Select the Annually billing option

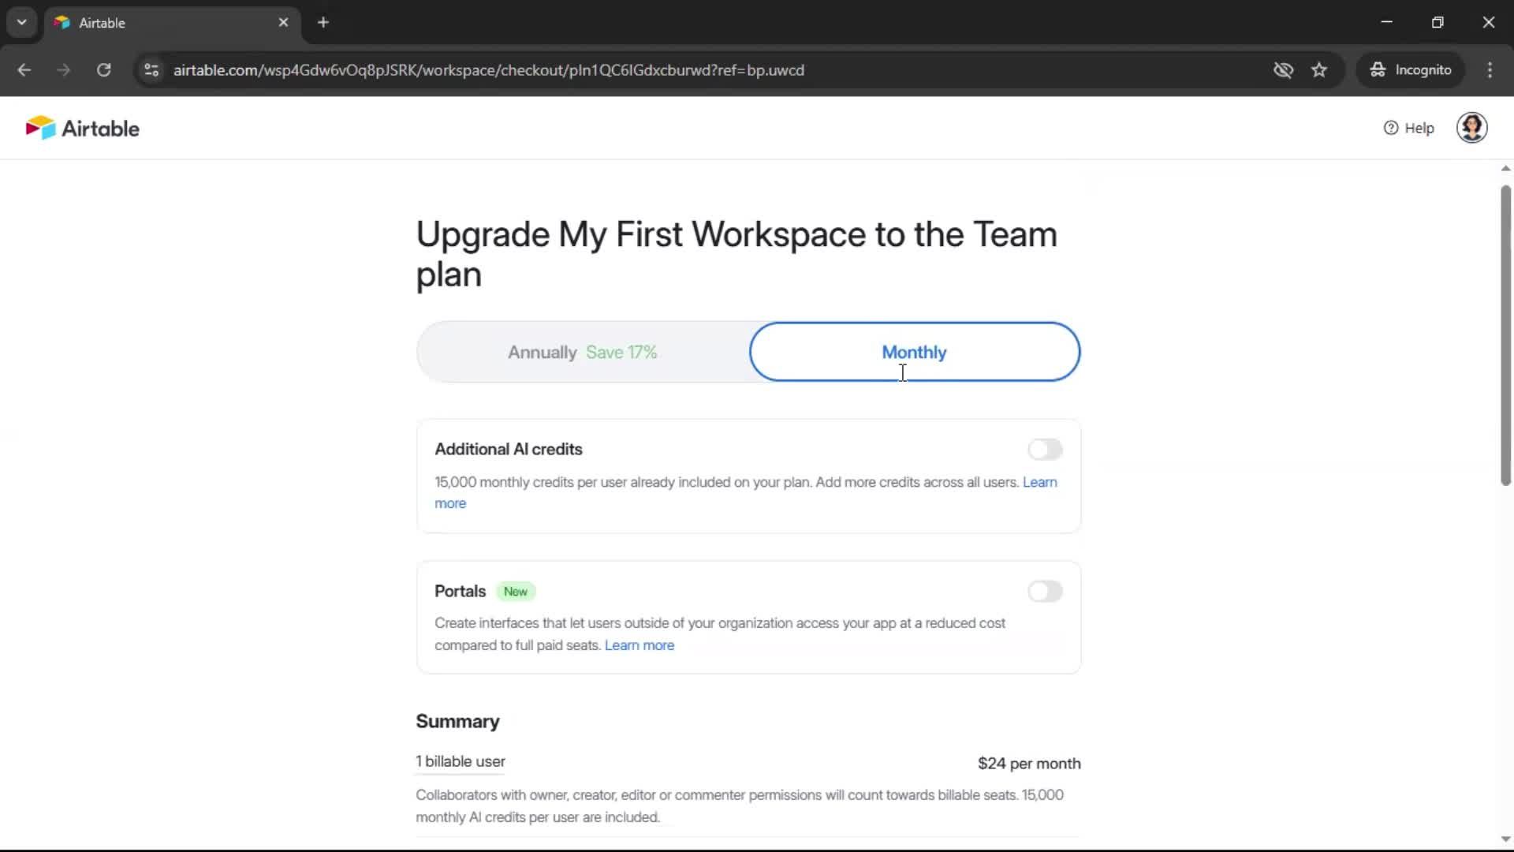(583, 352)
